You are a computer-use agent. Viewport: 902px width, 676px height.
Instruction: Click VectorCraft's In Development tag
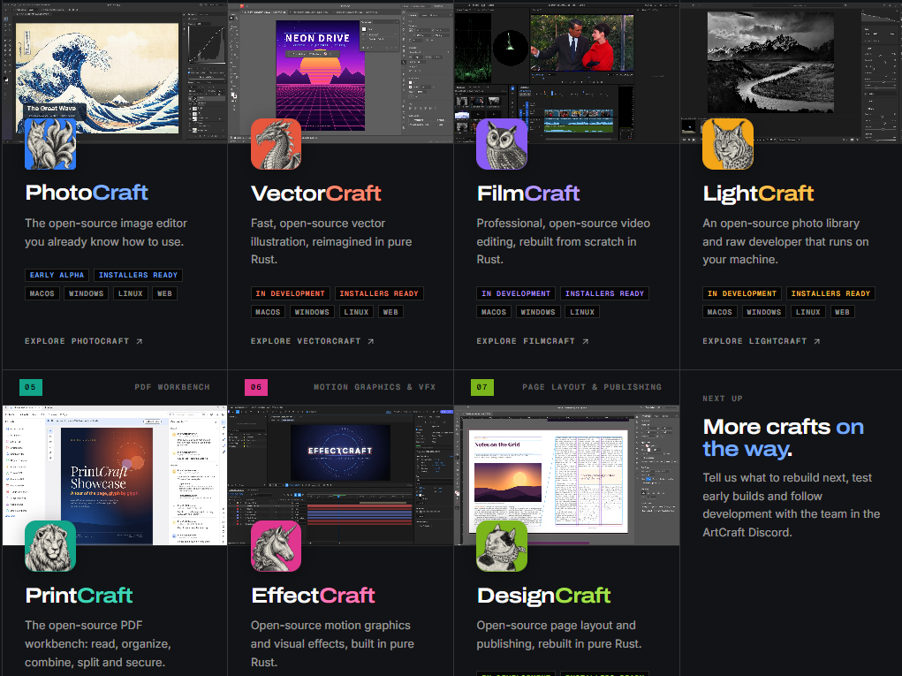pos(291,293)
